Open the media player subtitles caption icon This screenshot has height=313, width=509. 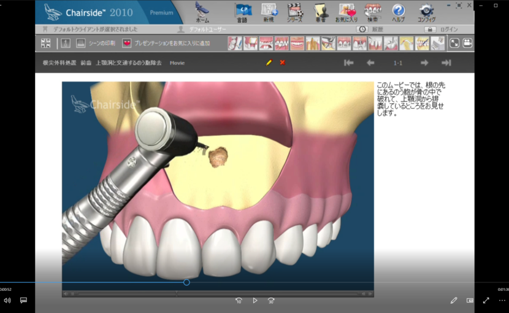pos(23,300)
